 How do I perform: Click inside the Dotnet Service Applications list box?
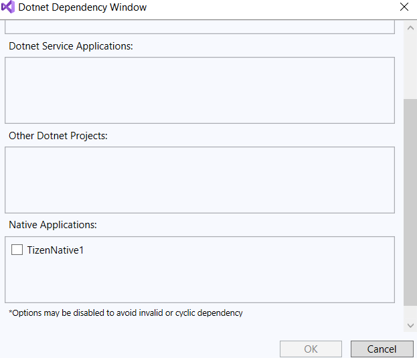[199, 90]
